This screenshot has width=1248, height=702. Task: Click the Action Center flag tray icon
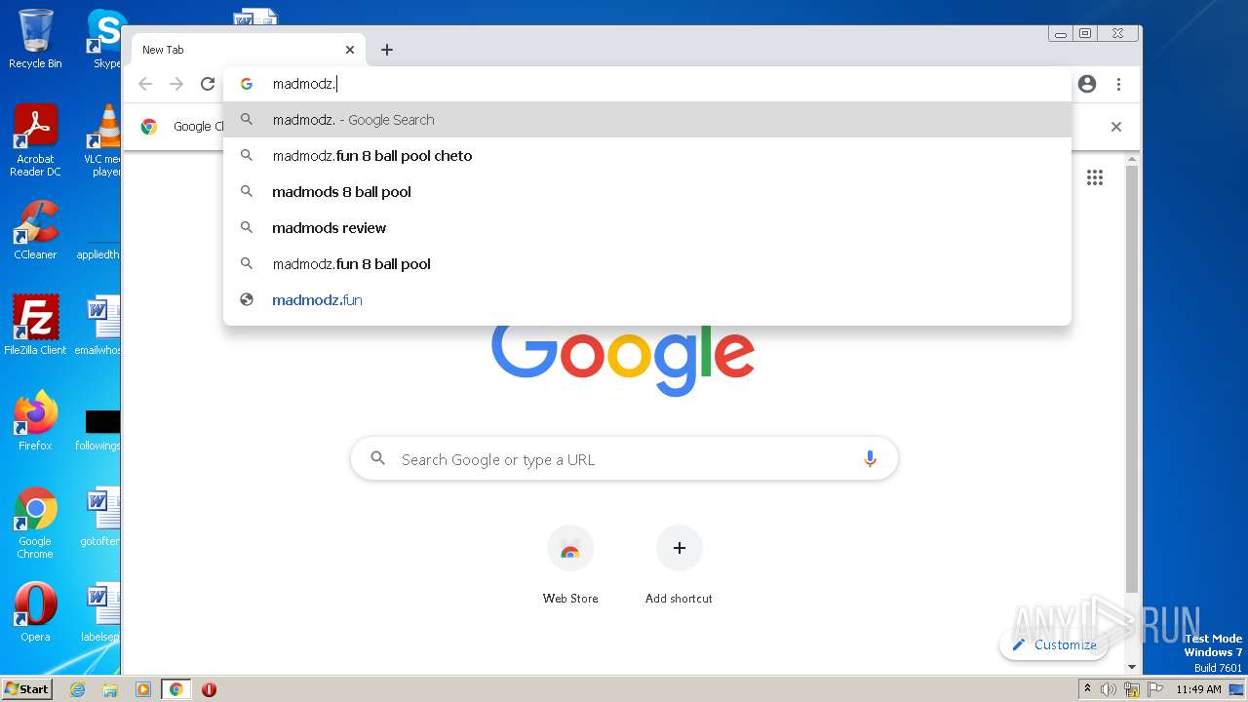click(x=1153, y=689)
